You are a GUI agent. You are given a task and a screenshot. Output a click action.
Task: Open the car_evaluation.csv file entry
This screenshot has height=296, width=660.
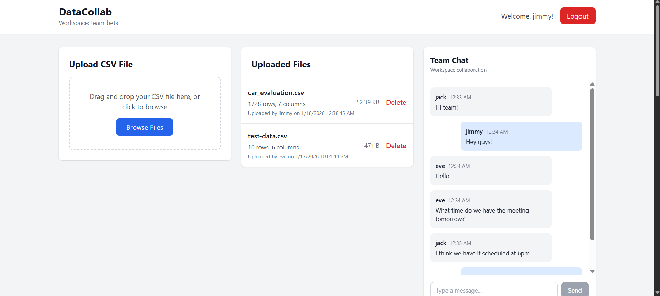pos(276,93)
